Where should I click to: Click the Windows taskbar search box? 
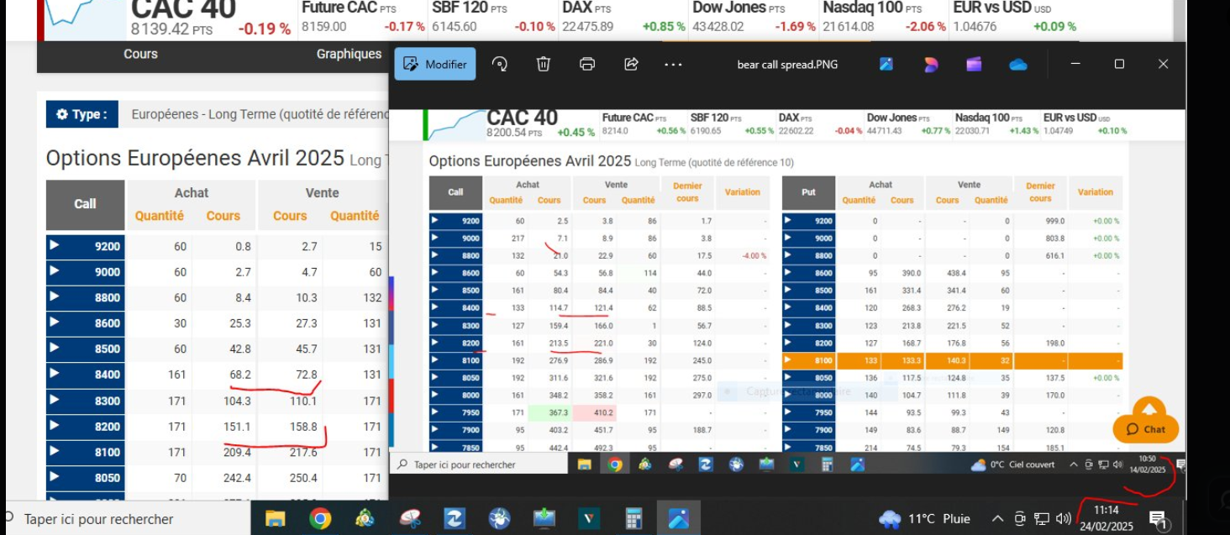click(126, 519)
